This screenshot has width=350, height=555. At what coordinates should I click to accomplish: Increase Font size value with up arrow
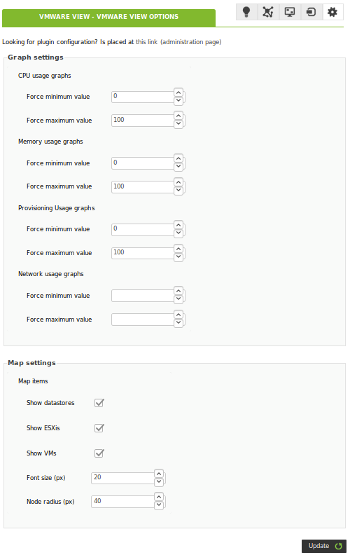[159, 474]
